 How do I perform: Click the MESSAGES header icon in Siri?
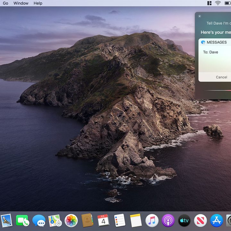tap(203, 42)
